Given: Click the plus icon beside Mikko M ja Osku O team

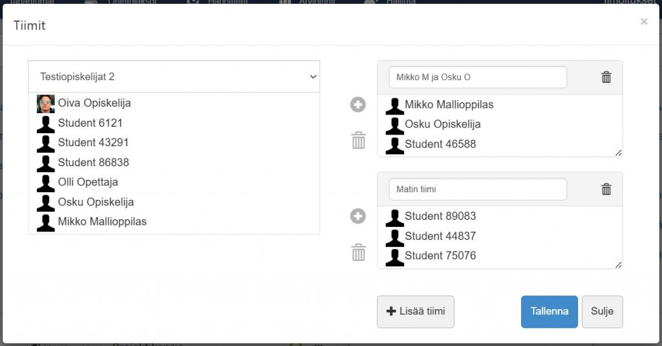Looking at the screenshot, I should 358,104.
